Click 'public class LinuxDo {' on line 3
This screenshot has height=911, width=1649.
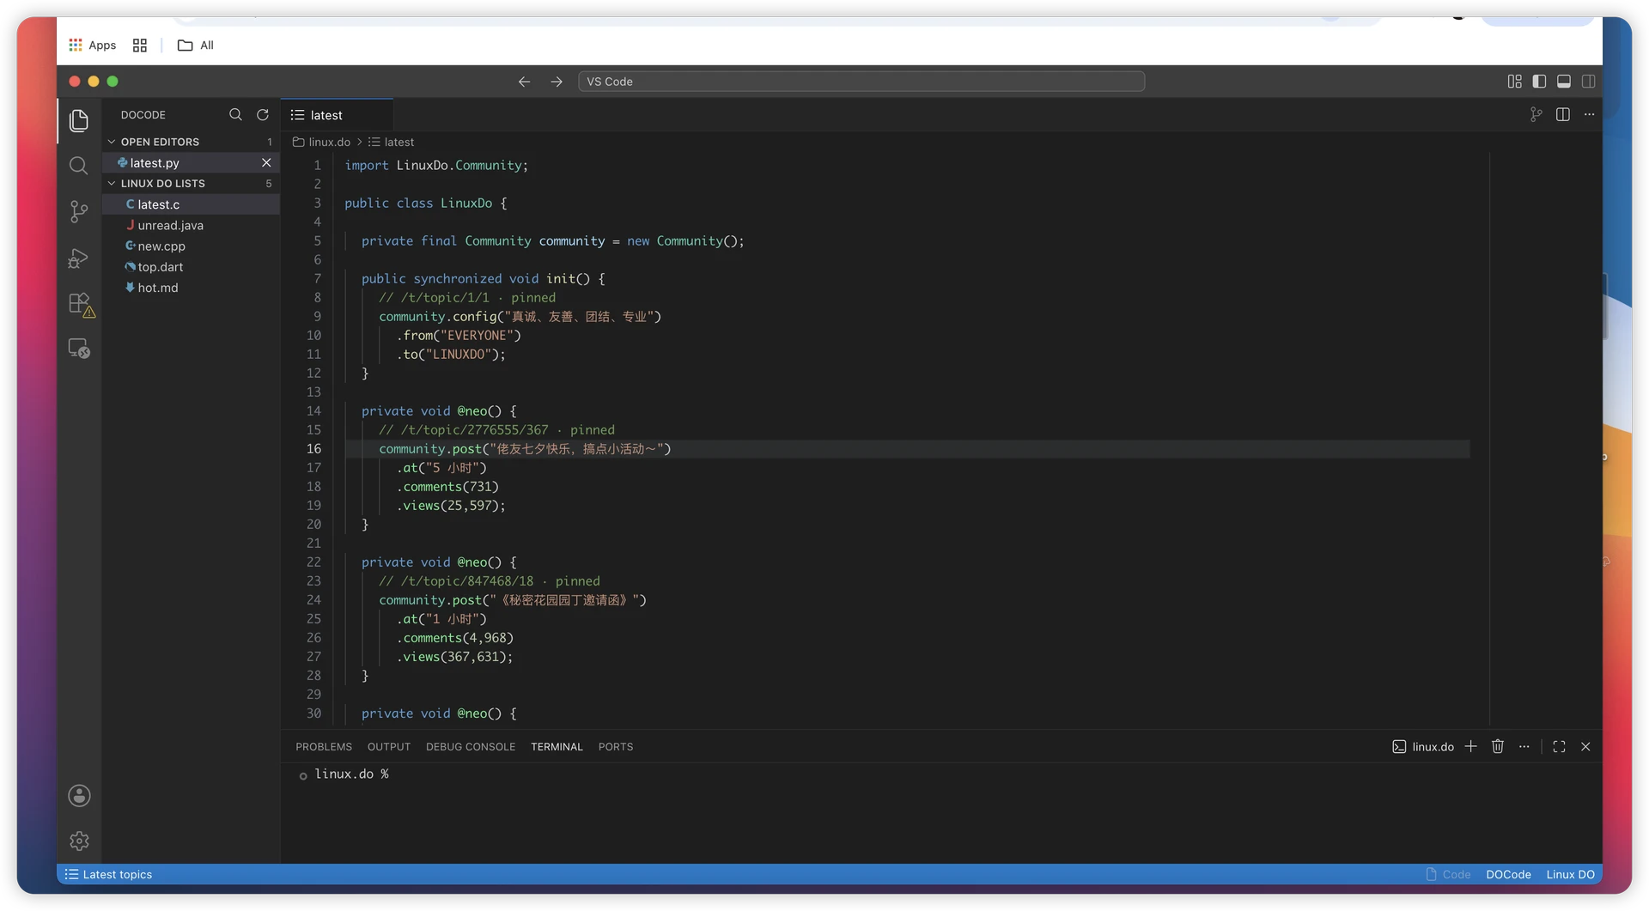tap(426, 203)
